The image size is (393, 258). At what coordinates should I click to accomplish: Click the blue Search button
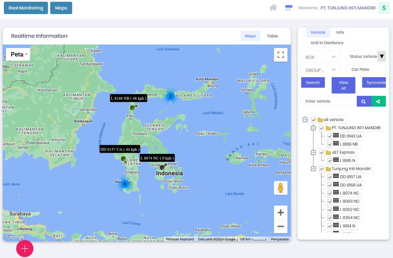click(x=313, y=82)
